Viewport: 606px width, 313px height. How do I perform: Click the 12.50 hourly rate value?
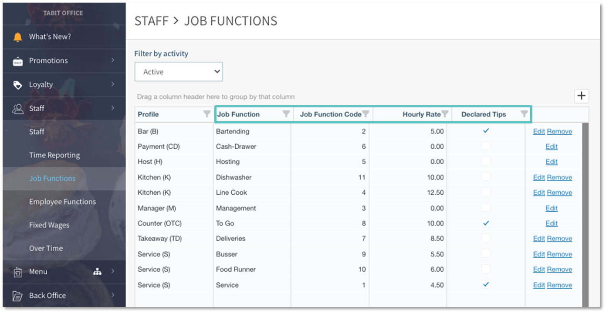pos(435,193)
